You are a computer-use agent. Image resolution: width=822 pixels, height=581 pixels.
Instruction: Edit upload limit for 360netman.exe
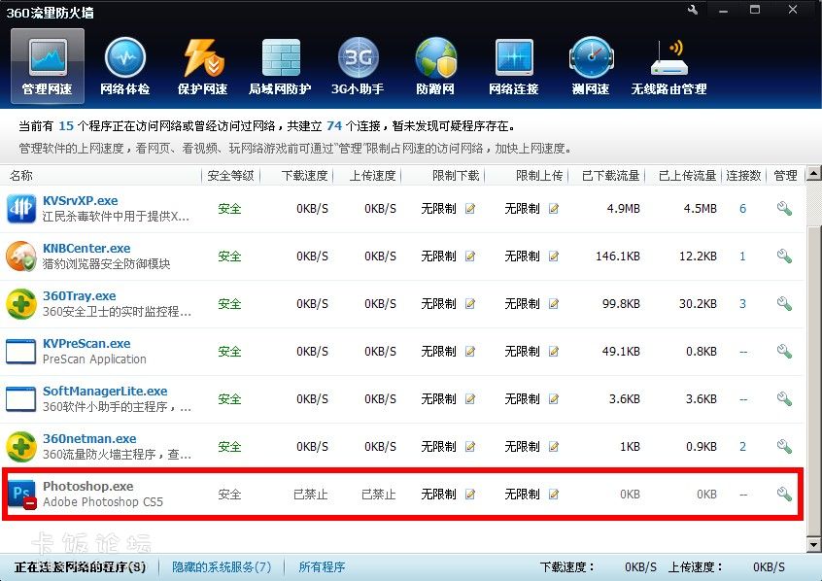click(554, 447)
